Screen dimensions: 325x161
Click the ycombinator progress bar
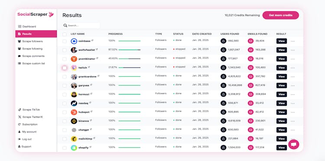(x=129, y=59)
